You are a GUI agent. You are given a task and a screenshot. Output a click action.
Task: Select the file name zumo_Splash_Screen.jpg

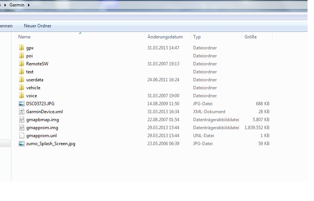pyautogui.click(x=51, y=144)
